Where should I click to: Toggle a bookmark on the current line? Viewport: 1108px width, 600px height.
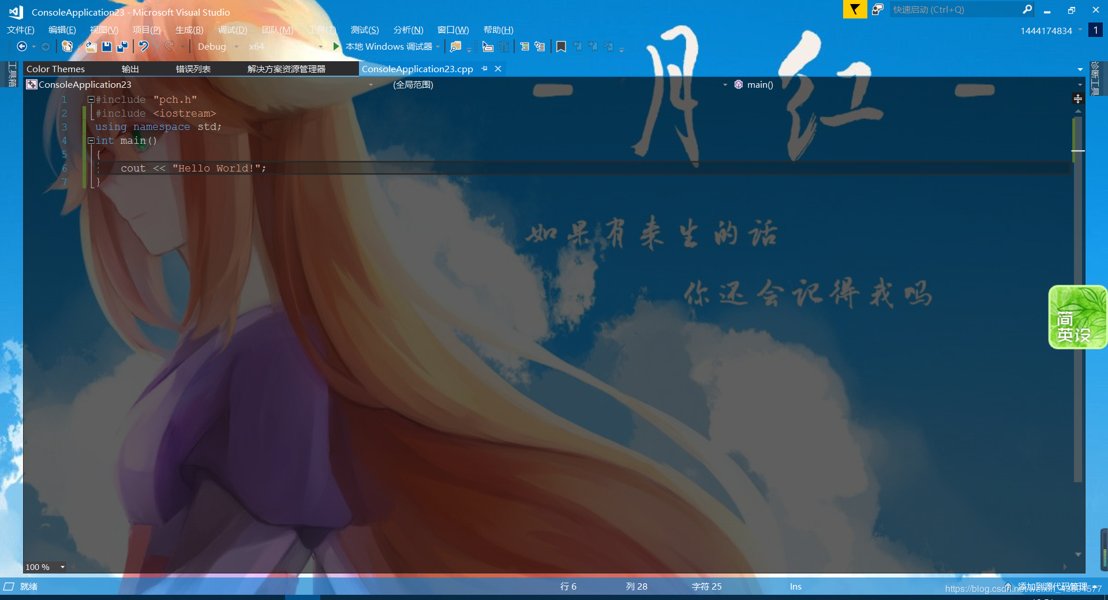pyautogui.click(x=561, y=46)
